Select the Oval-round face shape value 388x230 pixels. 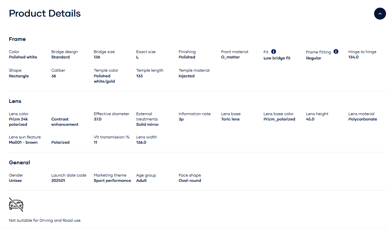(190, 181)
